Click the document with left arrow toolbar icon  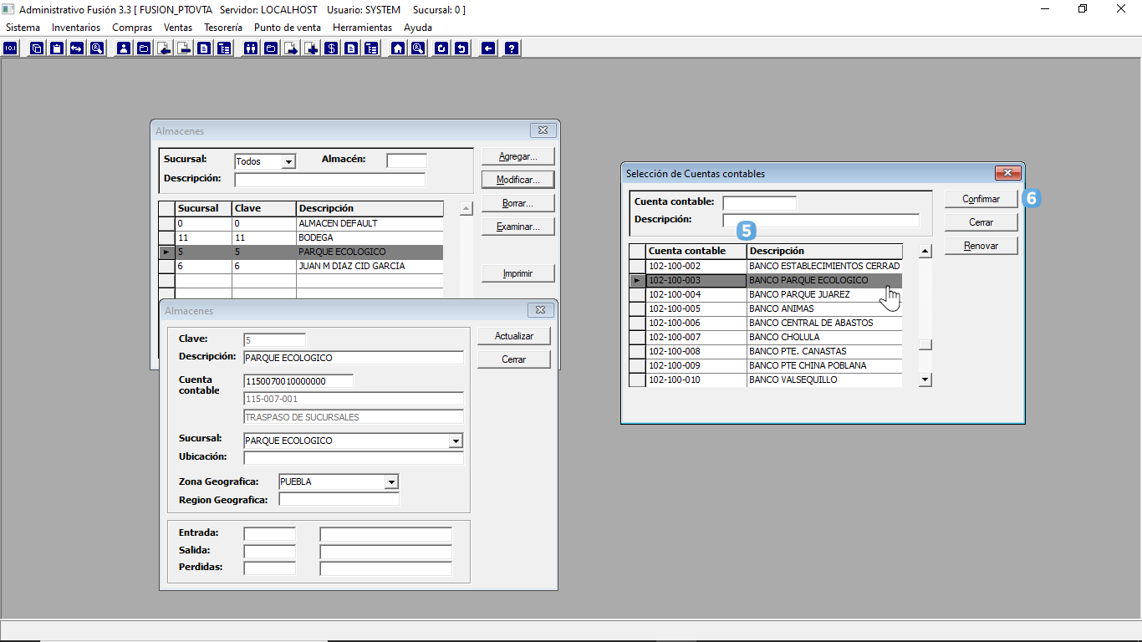tap(164, 48)
